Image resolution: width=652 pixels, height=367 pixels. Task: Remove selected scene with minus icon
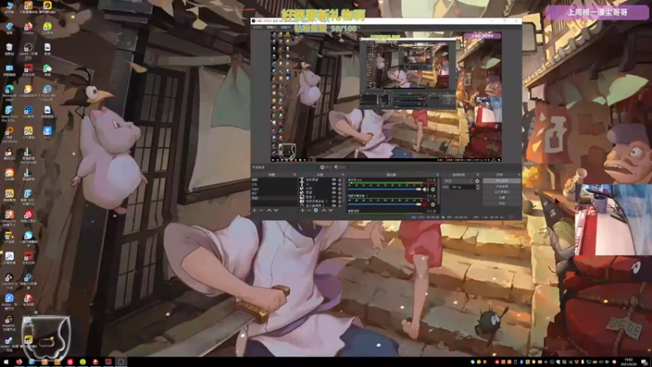[x=261, y=210]
